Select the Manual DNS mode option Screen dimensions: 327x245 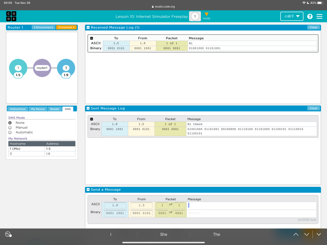point(10,127)
